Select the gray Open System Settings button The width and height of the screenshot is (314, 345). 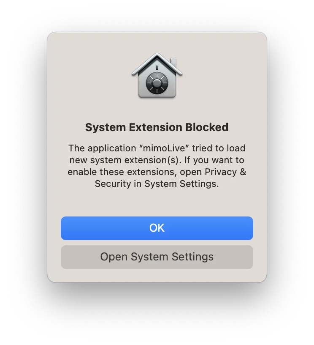[157, 257]
